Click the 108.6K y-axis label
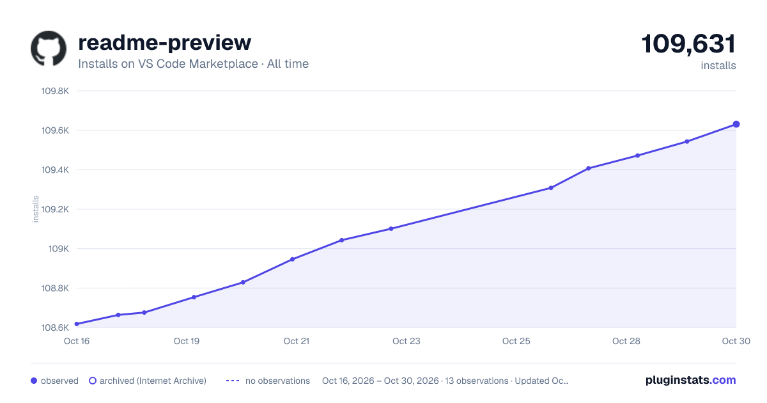 pyautogui.click(x=55, y=328)
